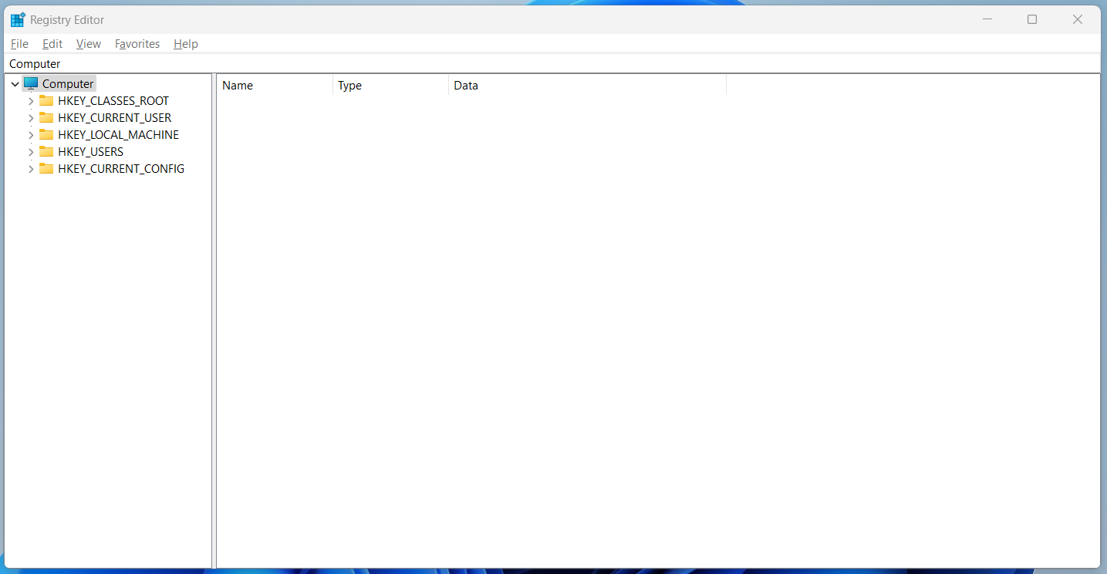
Task: Select the Computer label in the tree
Action: [68, 83]
